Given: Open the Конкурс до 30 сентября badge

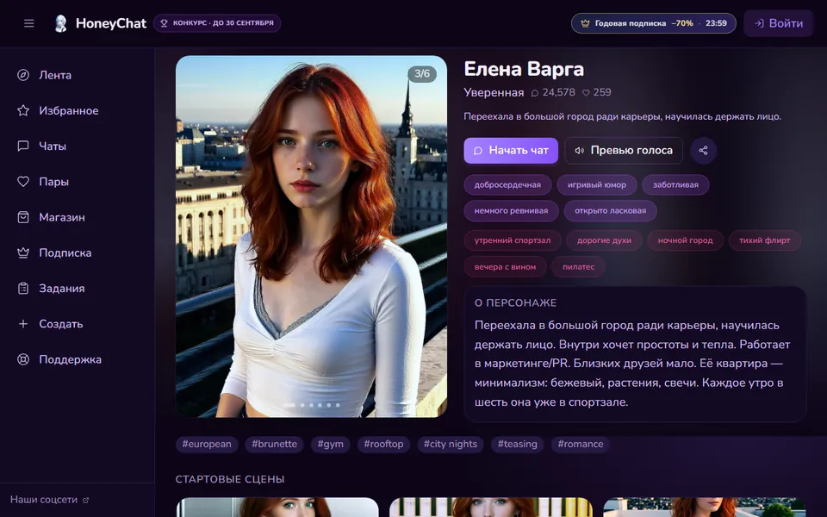Looking at the screenshot, I should pos(217,23).
